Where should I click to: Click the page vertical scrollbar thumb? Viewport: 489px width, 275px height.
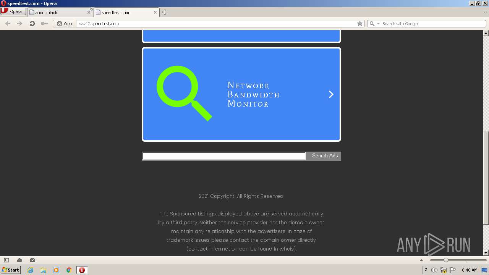coord(486,178)
